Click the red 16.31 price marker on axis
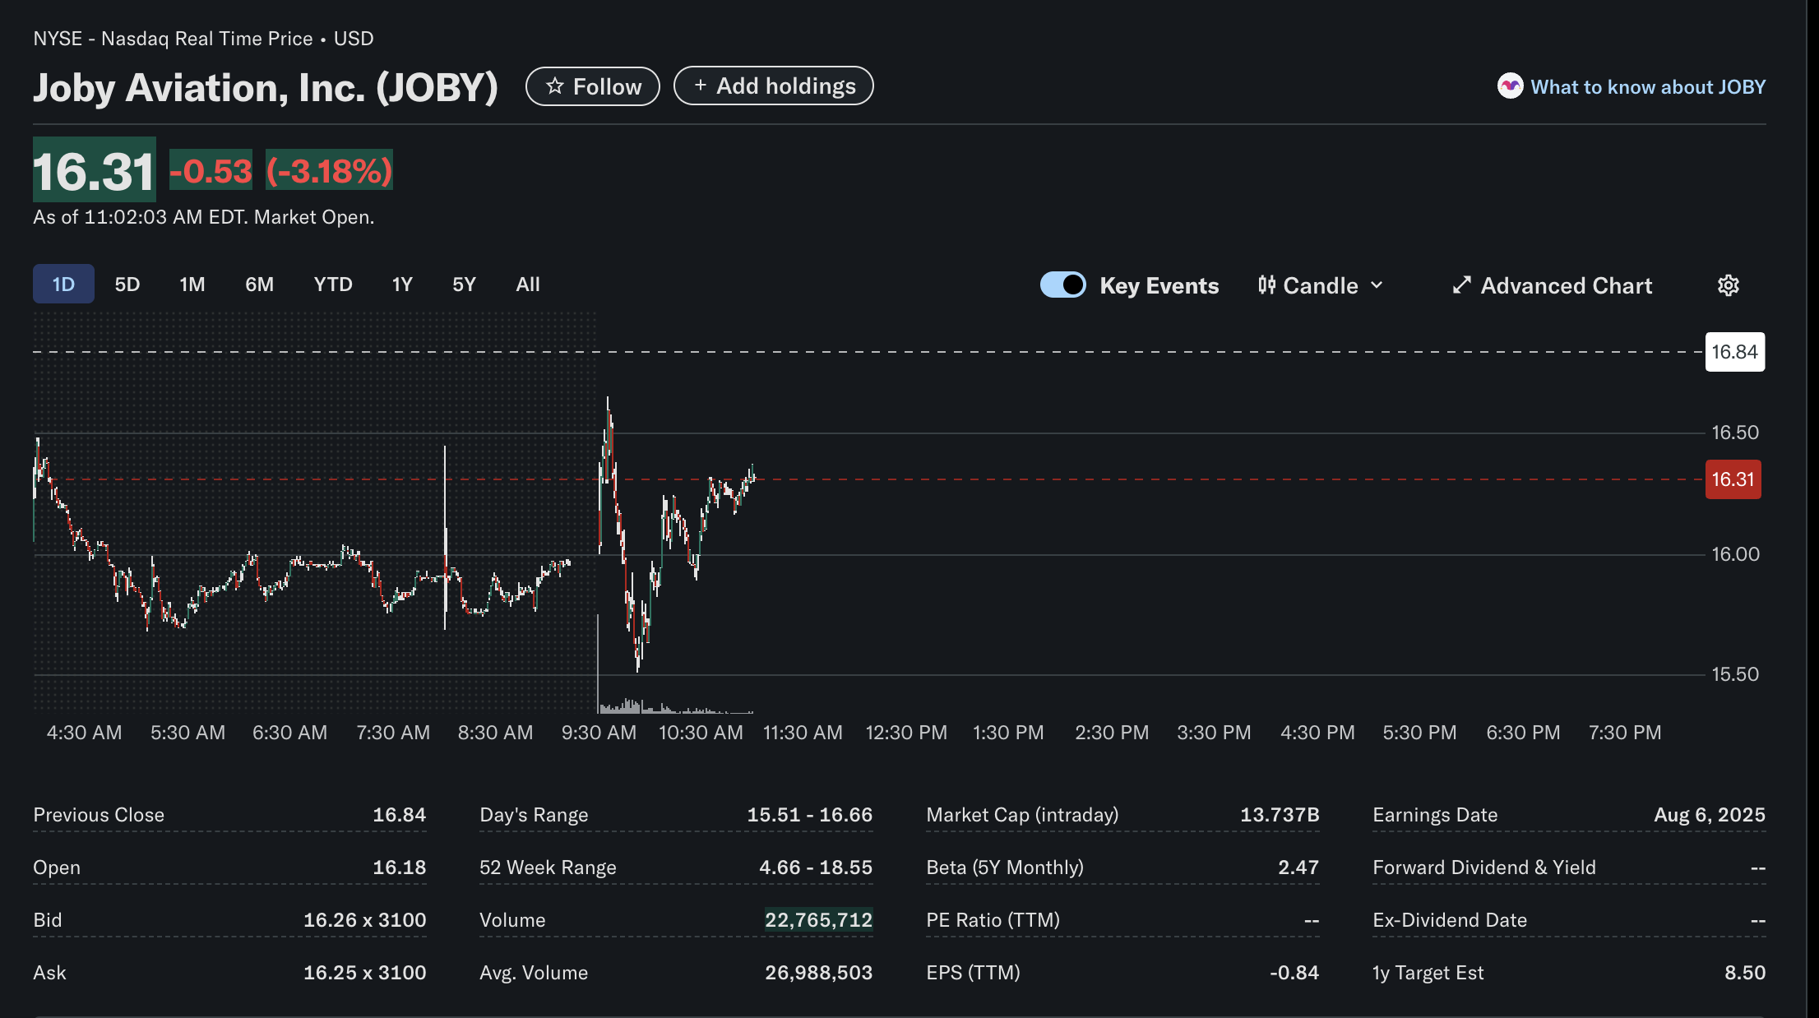This screenshot has height=1018, width=1819. (x=1733, y=479)
